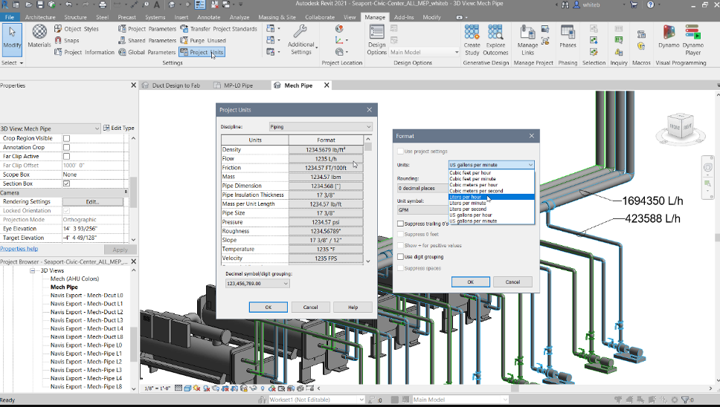The width and height of the screenshot is (720, 407).
Task: Toggle the Section Box checkbox
Action: (x=66, y=183)
